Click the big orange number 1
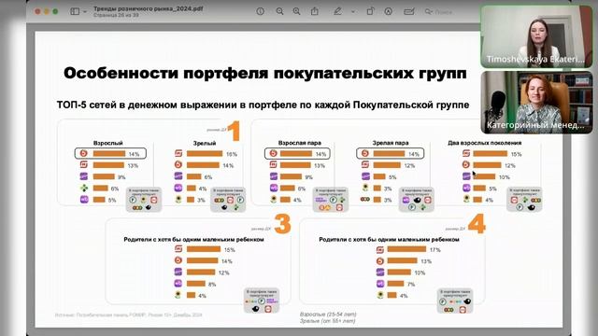 (234, 131)
